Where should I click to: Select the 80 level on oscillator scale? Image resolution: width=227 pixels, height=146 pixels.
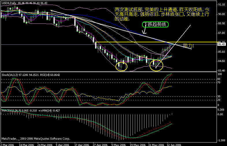[219, 79]
